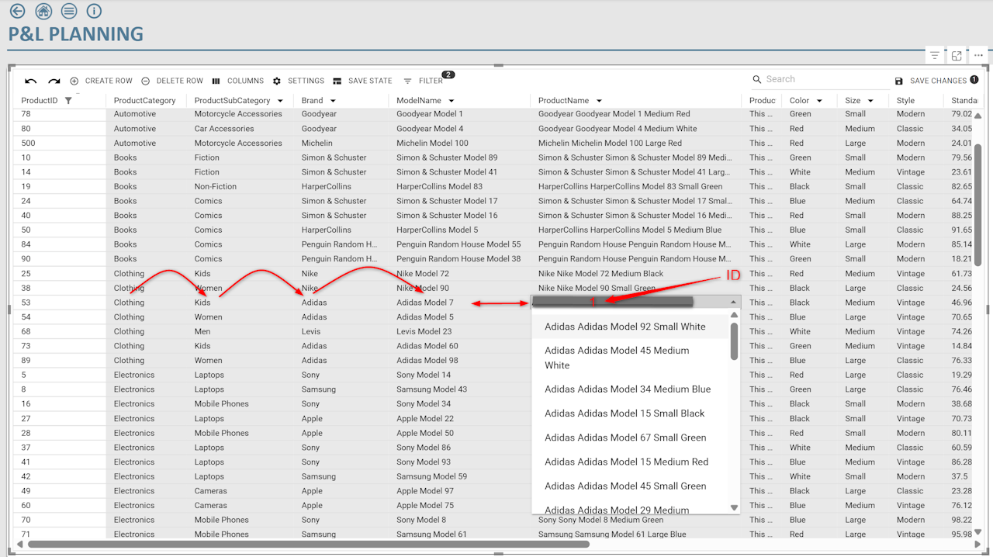Viewport: 993px width, 557px height.
Task: Click the horizontal scrollbar at the bottom
Action: pyautogui.click(x=310, y=545)
